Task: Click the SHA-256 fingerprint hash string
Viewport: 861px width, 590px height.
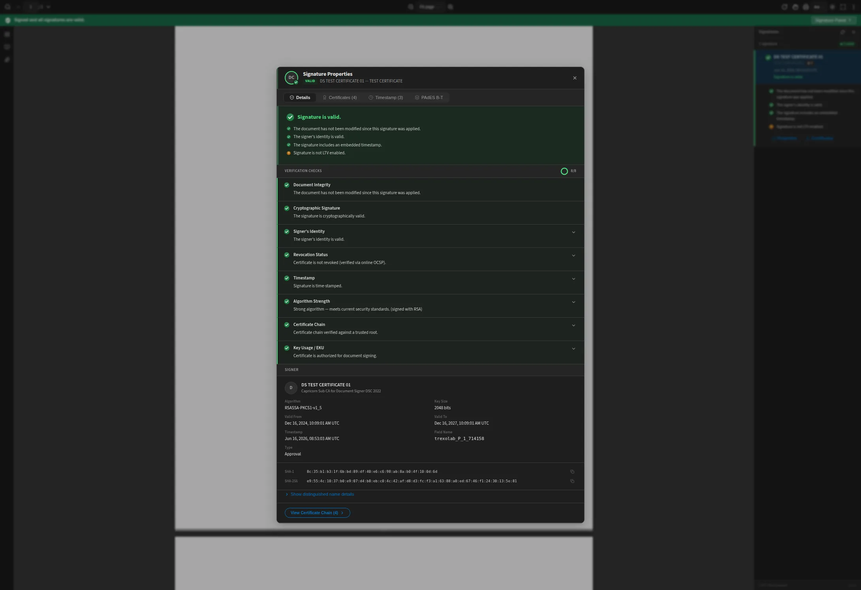Action: 412,481
